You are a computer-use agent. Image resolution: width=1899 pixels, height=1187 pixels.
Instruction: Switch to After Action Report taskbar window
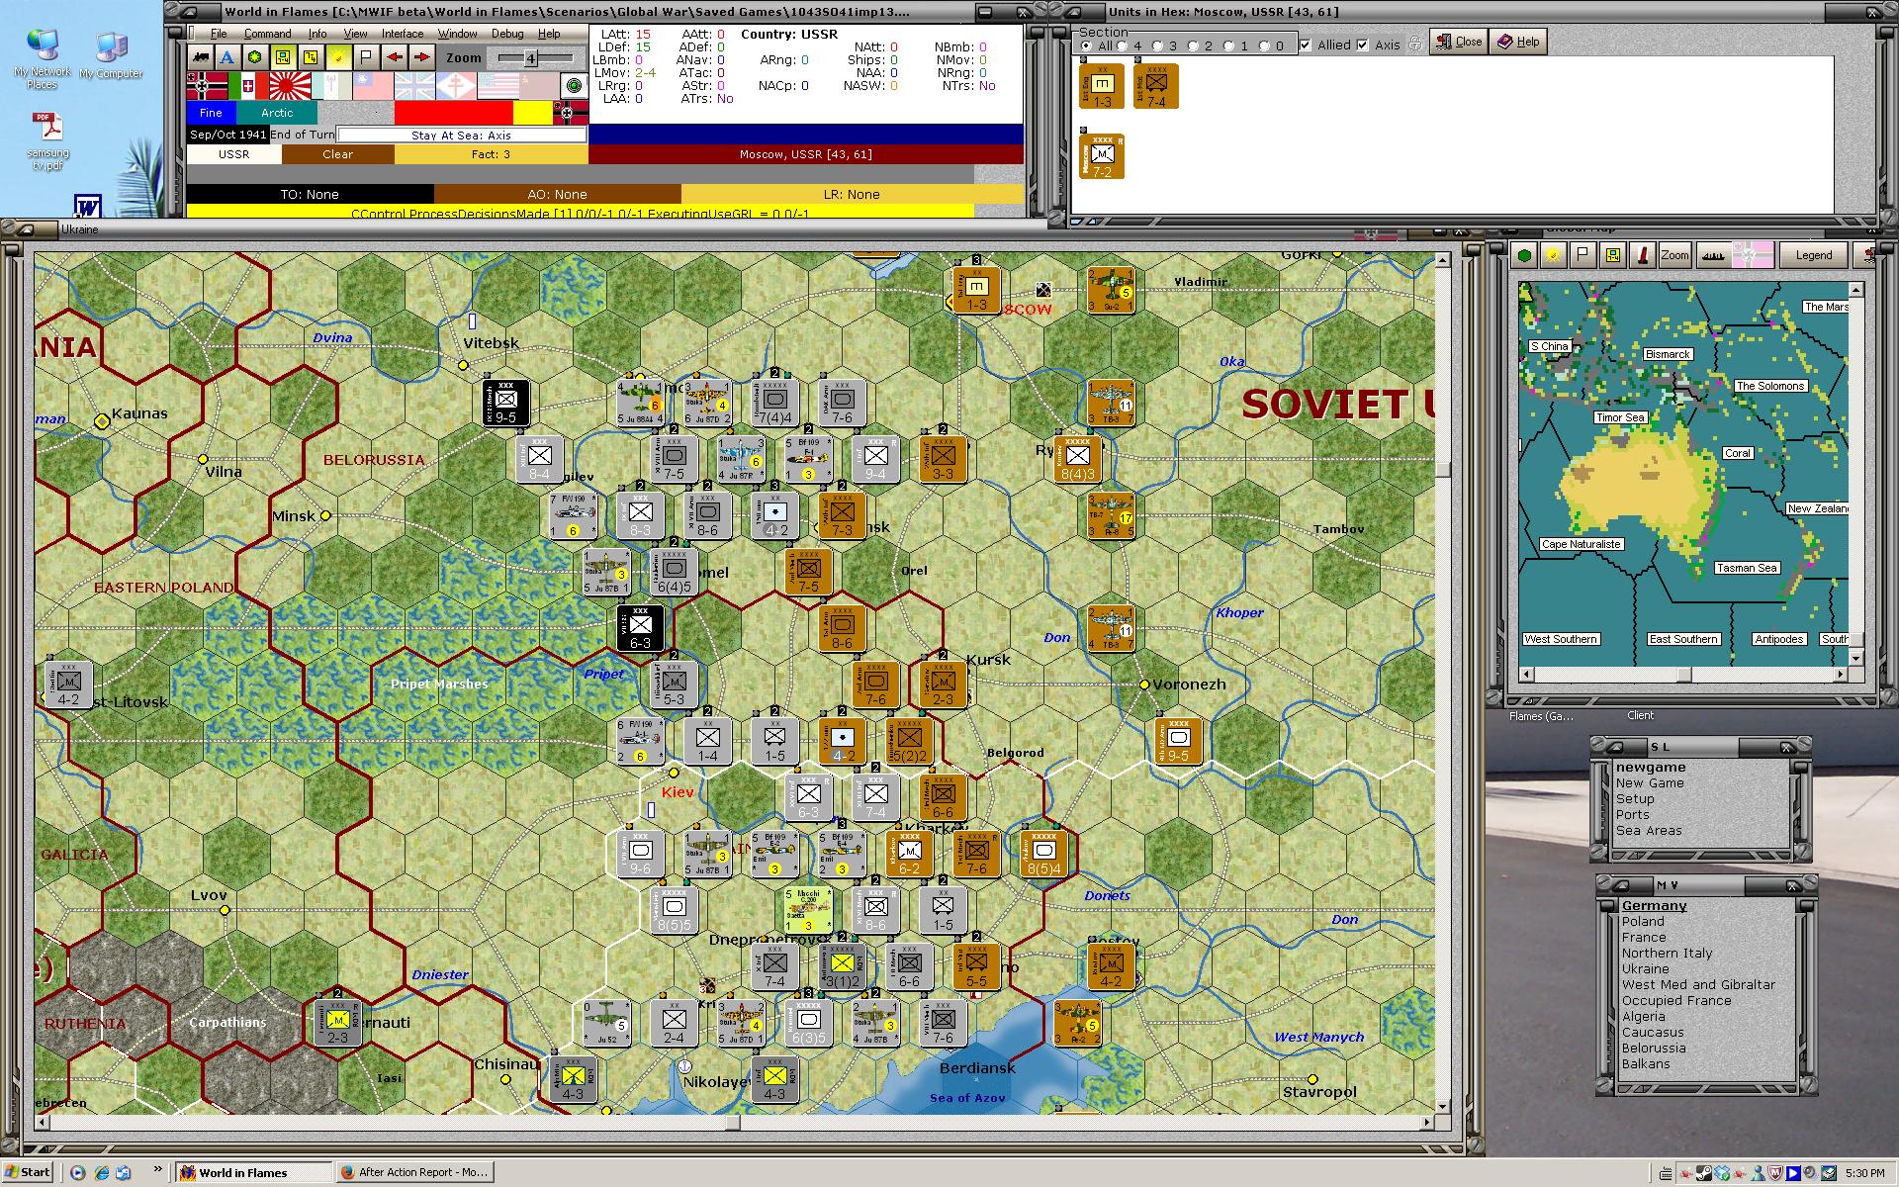(x=414, y=1172)
